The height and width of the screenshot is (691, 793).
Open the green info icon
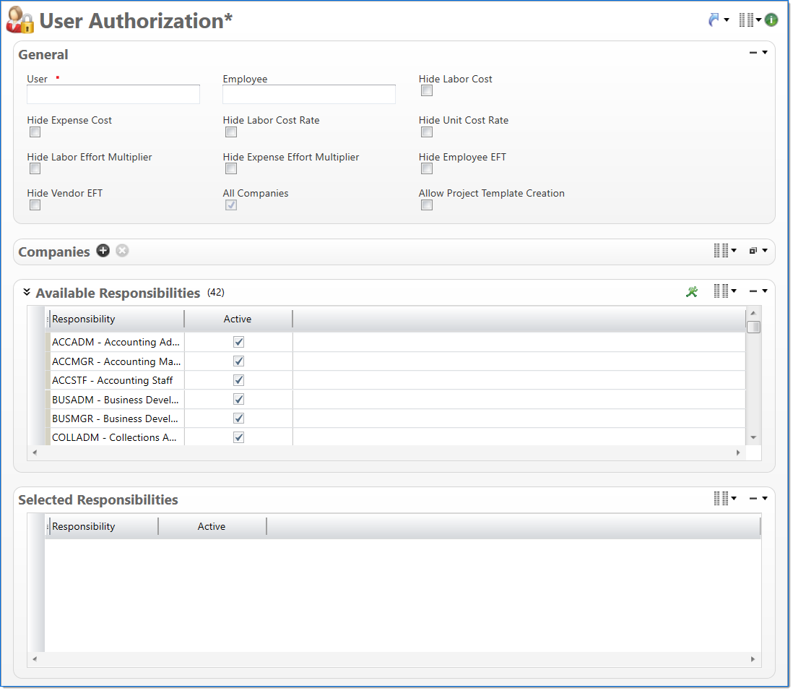pos(771,20)
